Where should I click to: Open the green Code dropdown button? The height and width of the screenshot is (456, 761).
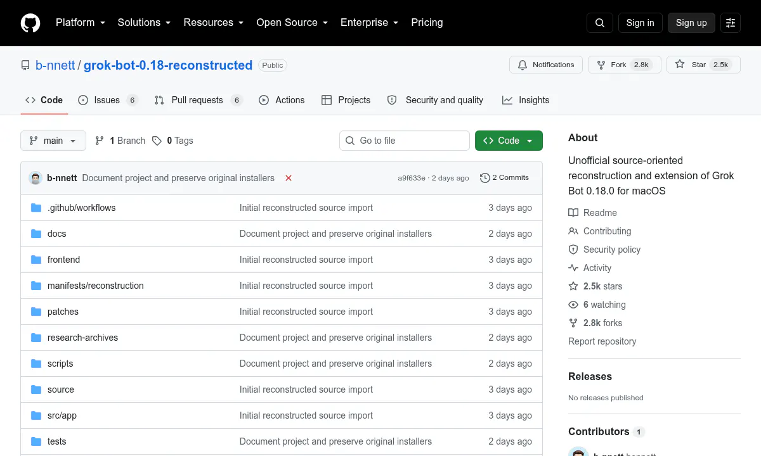pos(509,141)
